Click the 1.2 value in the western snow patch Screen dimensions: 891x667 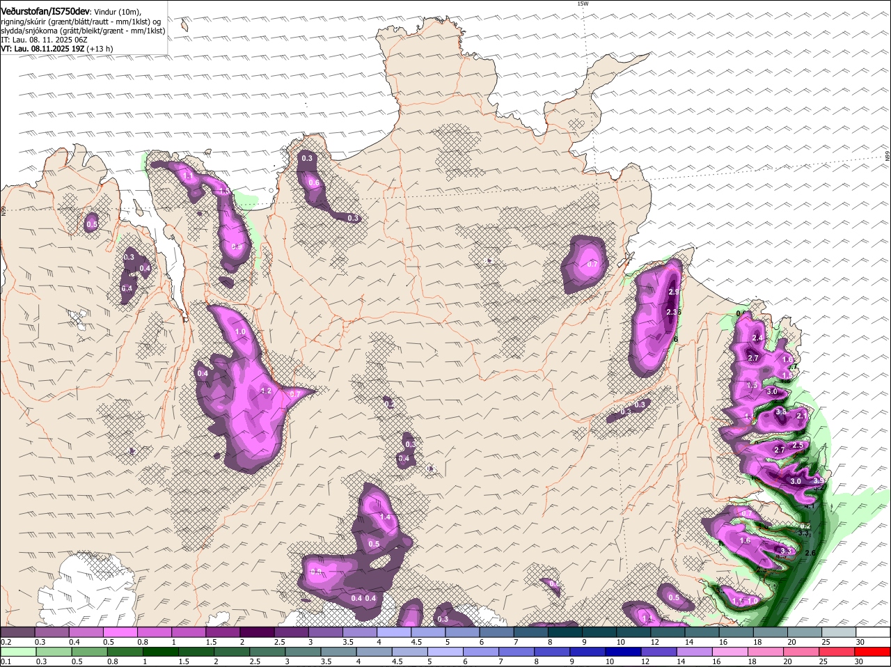pos(265,391)
